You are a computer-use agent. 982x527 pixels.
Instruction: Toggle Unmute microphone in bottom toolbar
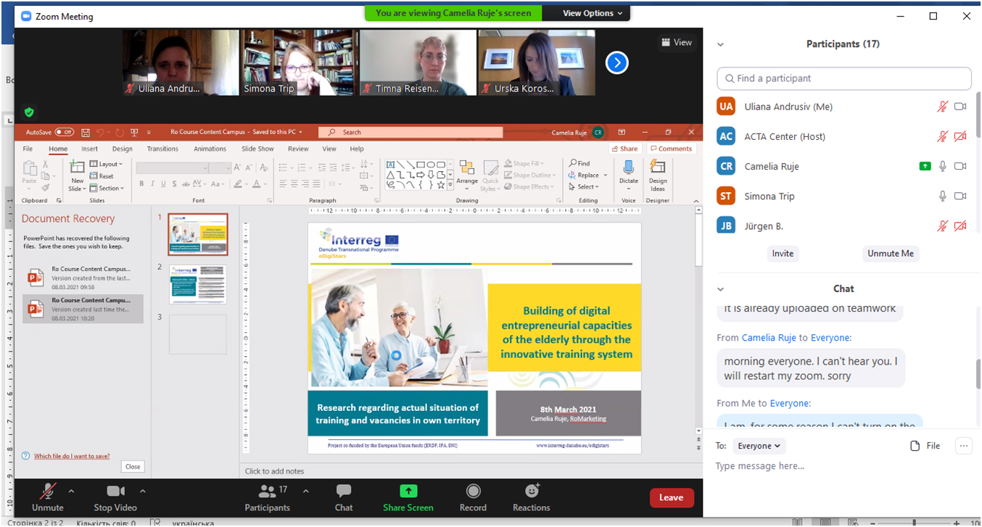pyautogui.click(x=48, y=491)
